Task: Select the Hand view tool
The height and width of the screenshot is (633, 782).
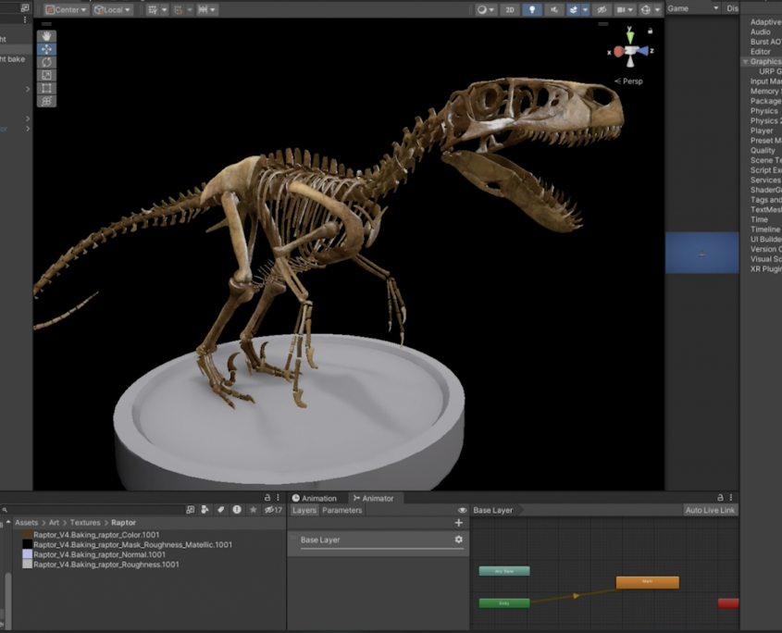Action: [x=47, y=36]
